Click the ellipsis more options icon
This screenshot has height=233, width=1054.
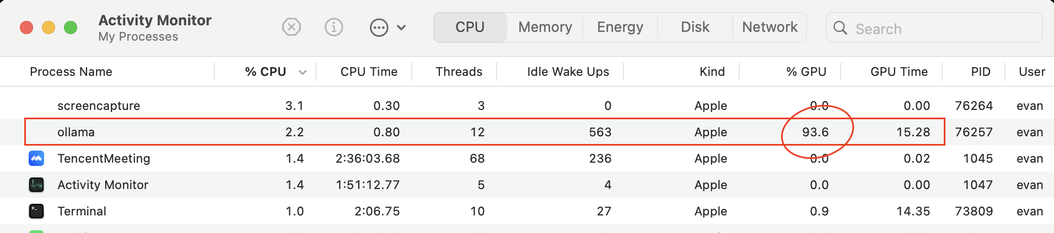[379, 27]
